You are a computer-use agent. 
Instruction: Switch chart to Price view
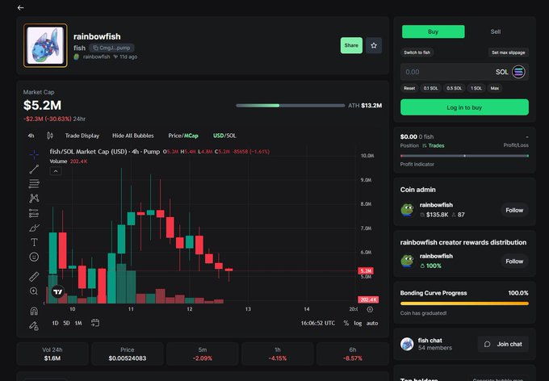click(x=174, y=136)
